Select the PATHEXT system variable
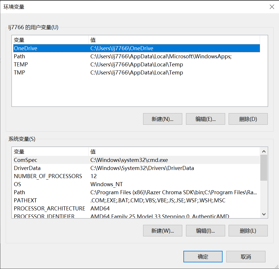The height and width of the screenshot is (269, 279). 25,201
